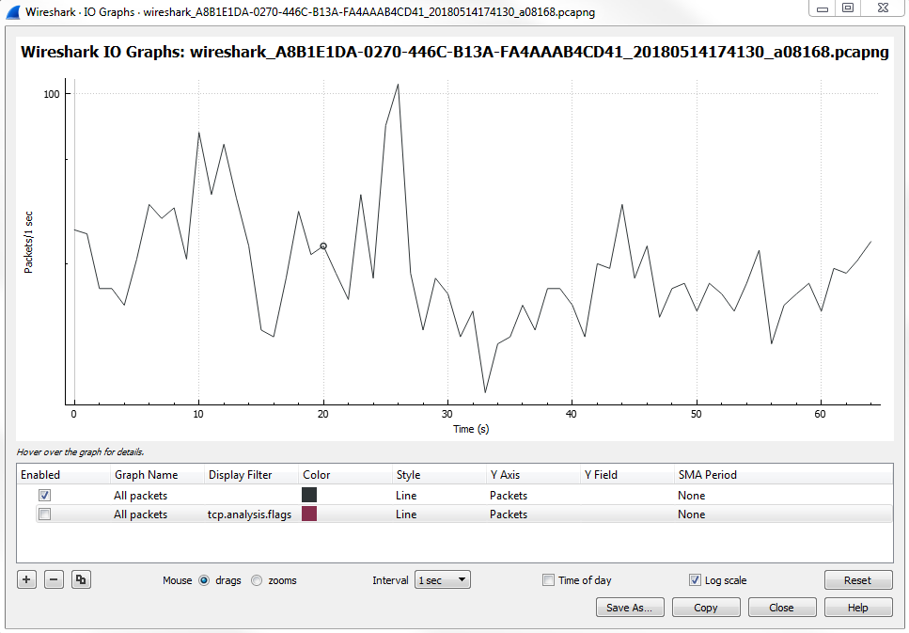
Task: Click the SMA Period column header
Action: click(783, 475)
